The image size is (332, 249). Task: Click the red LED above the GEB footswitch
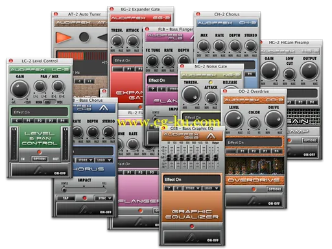tap(192, 226)
